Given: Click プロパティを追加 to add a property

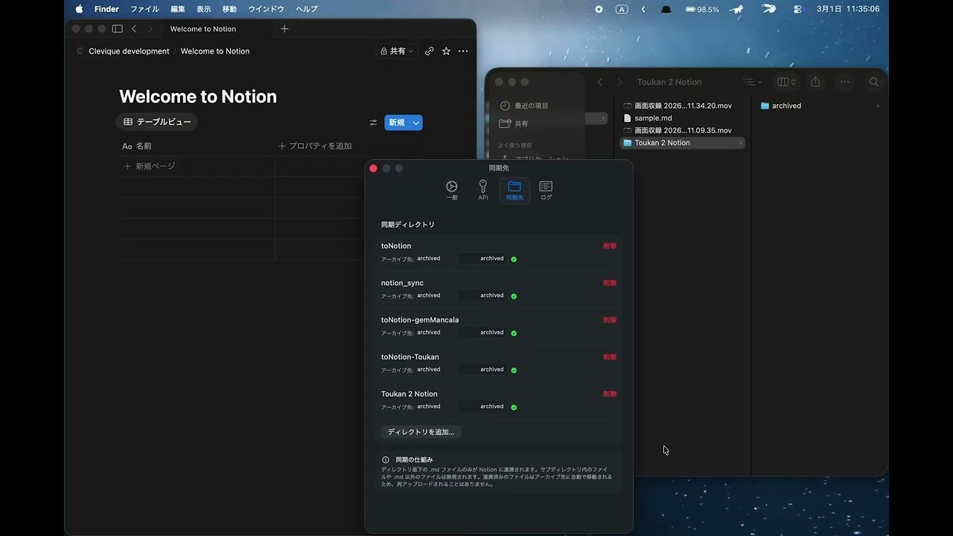Looking at the screenshot, I should [x=315, y=146].
